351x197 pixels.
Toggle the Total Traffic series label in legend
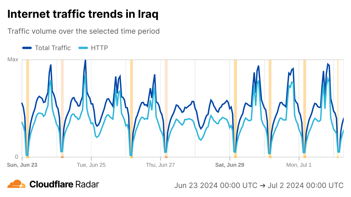point(53,48)
